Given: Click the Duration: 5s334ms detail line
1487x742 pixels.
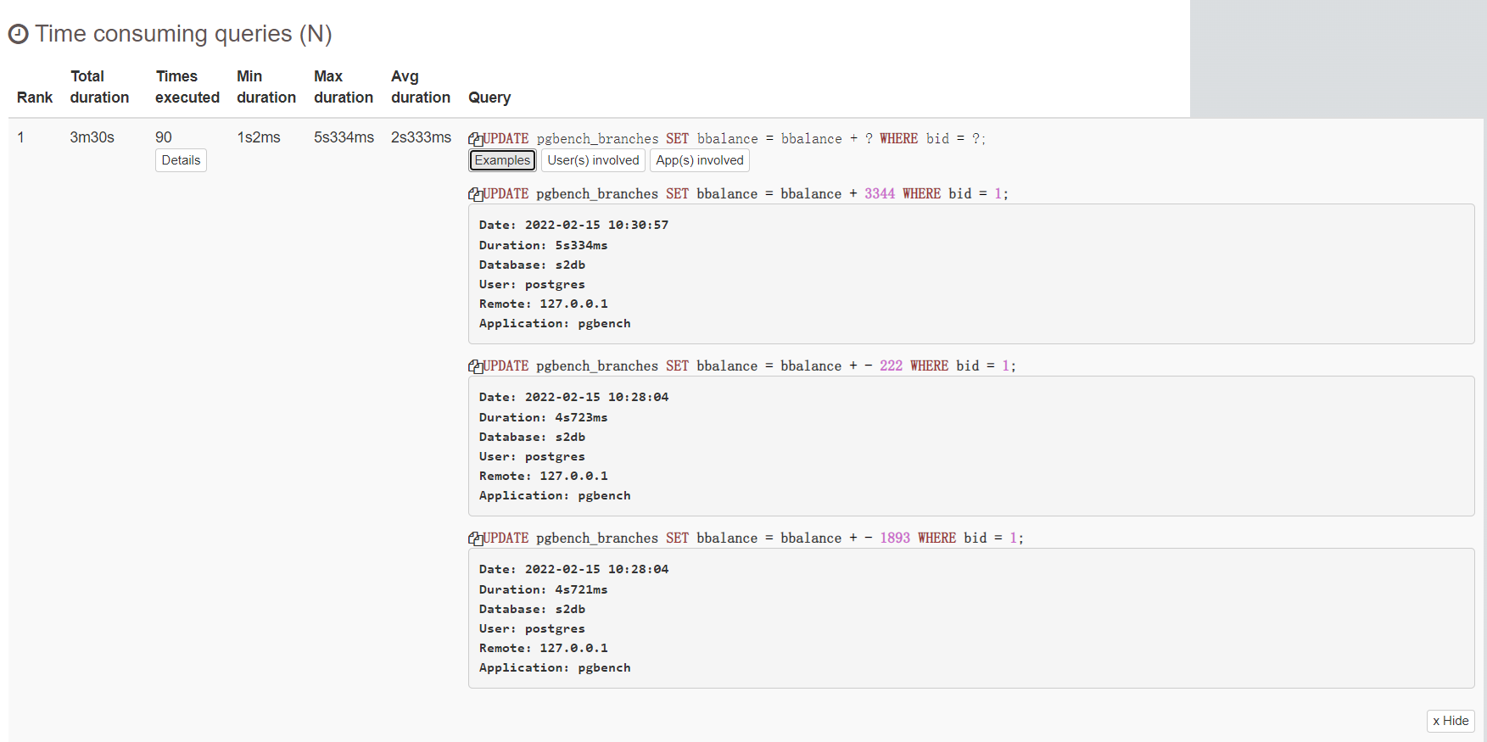Looking at the screenshot, I should point(543,245).
